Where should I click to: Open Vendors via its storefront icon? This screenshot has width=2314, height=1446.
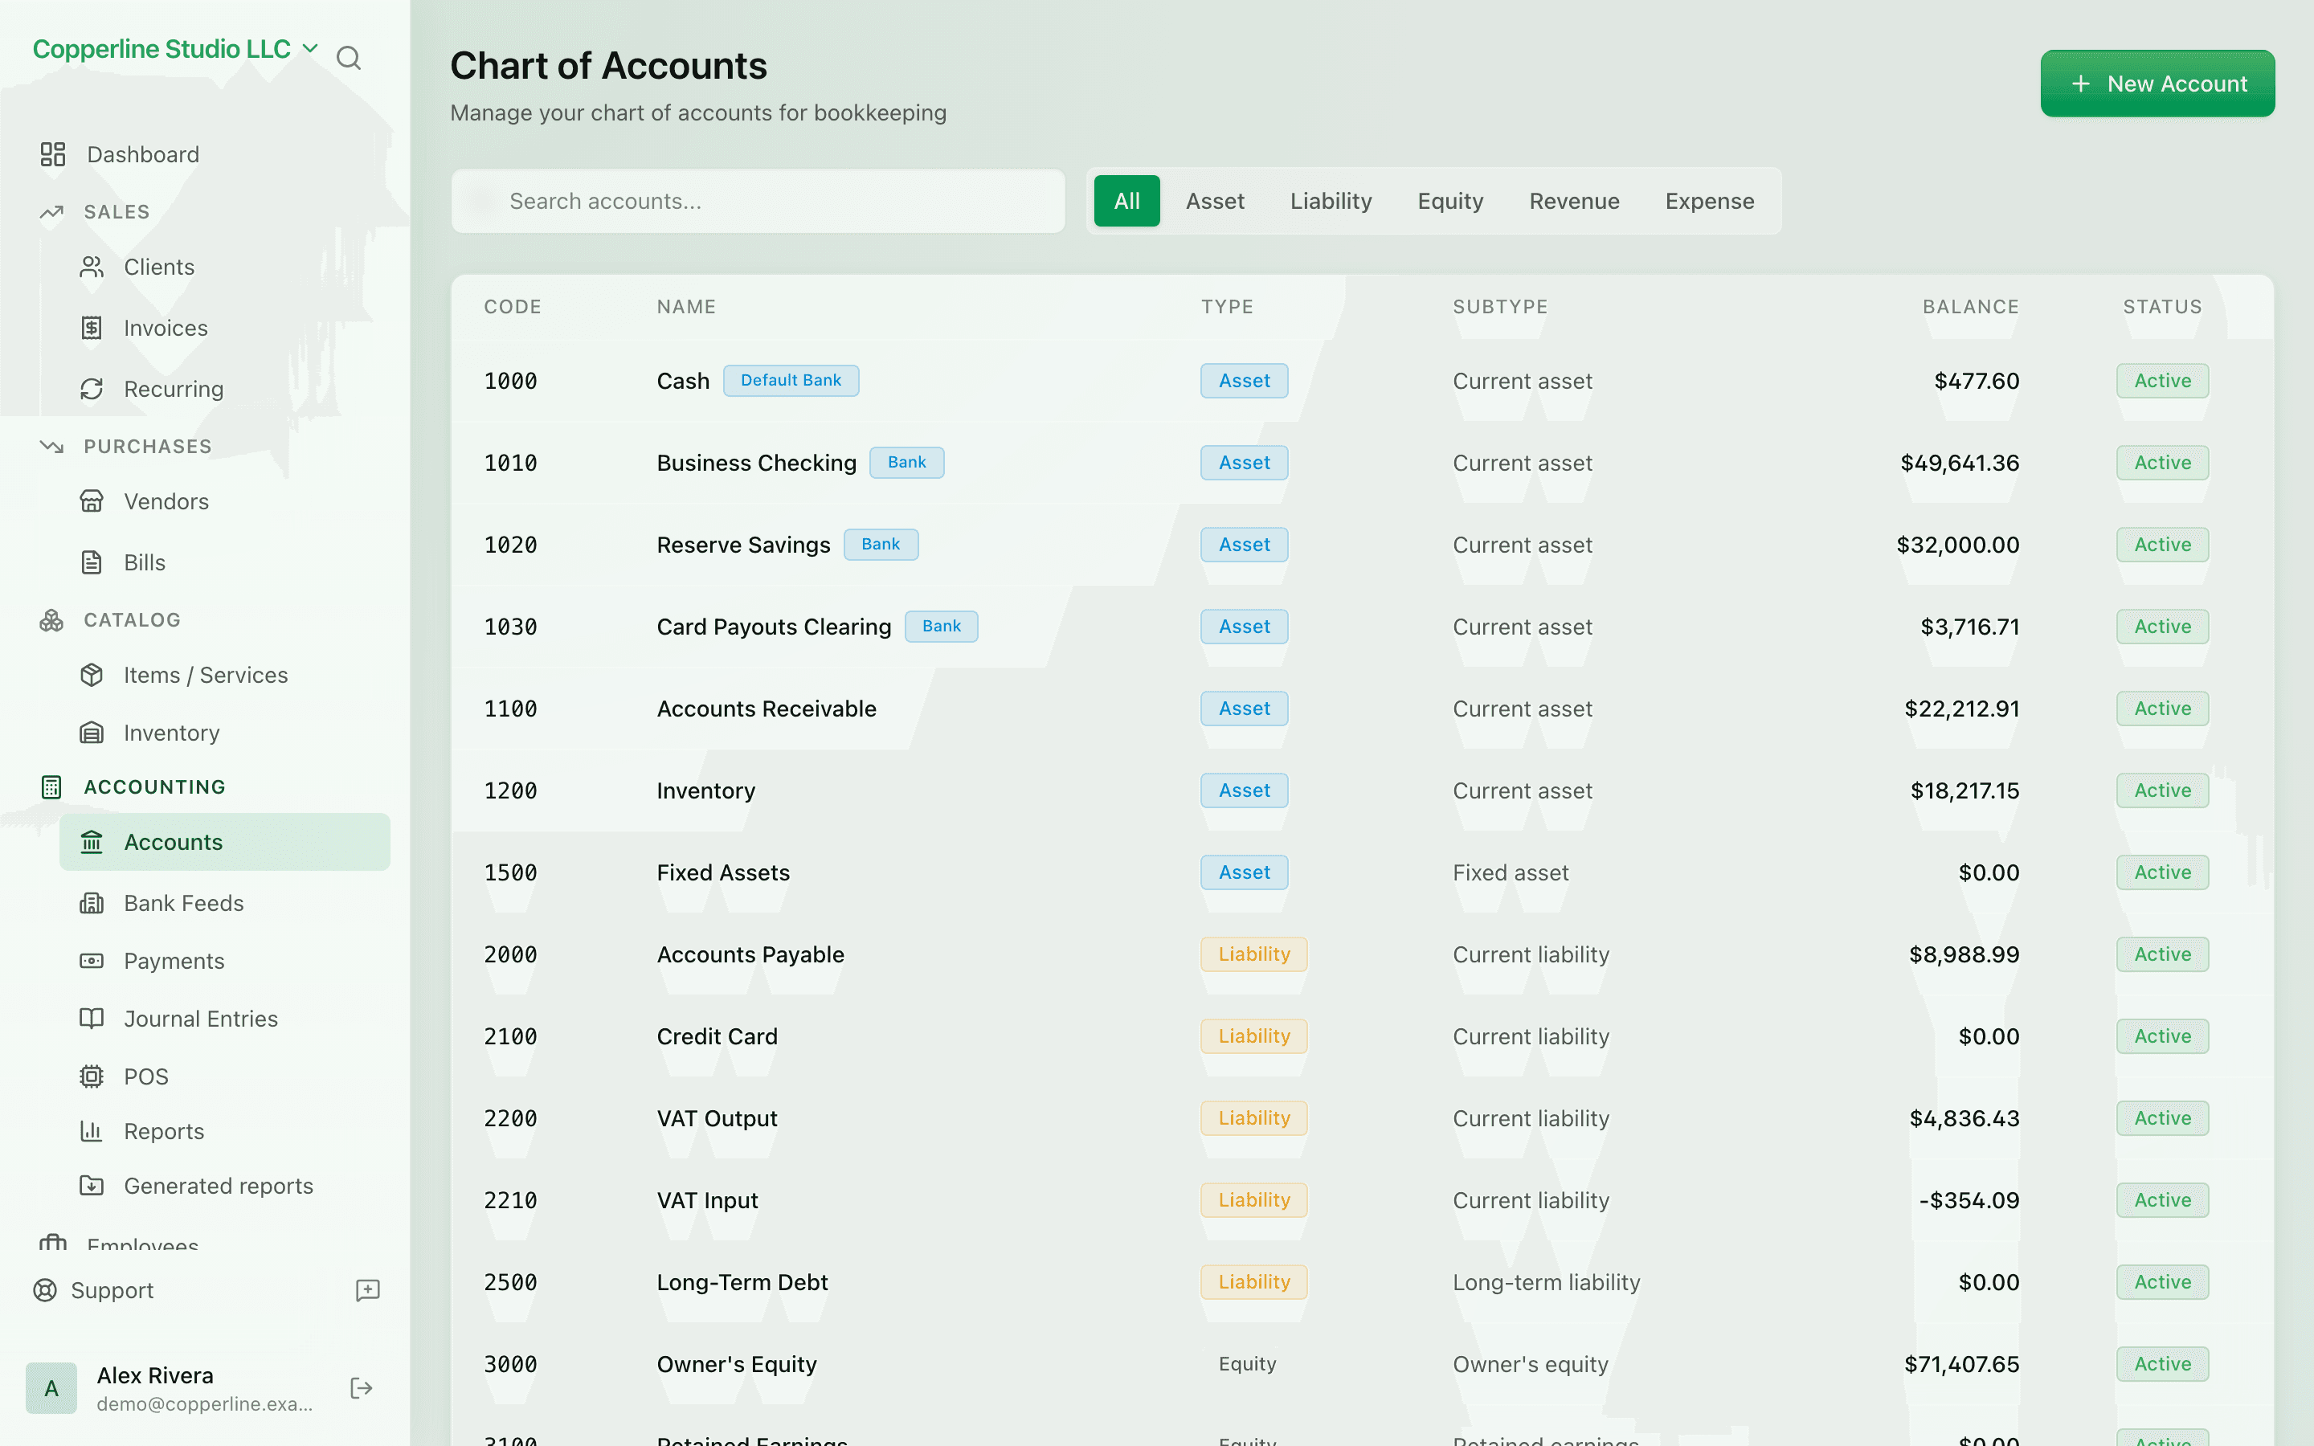92,501
